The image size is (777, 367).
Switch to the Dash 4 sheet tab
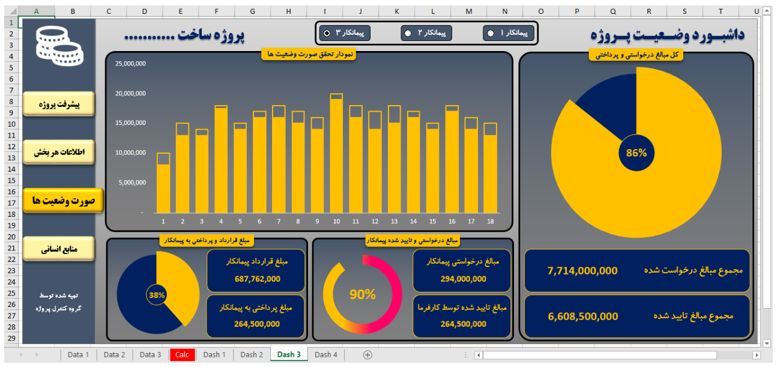325,354
